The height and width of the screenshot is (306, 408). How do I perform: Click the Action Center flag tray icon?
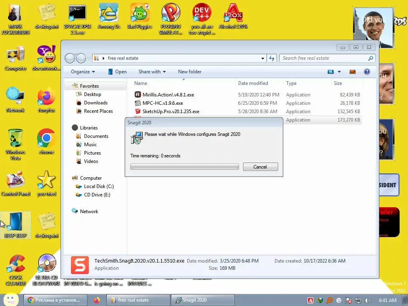(x=348, y=300)
